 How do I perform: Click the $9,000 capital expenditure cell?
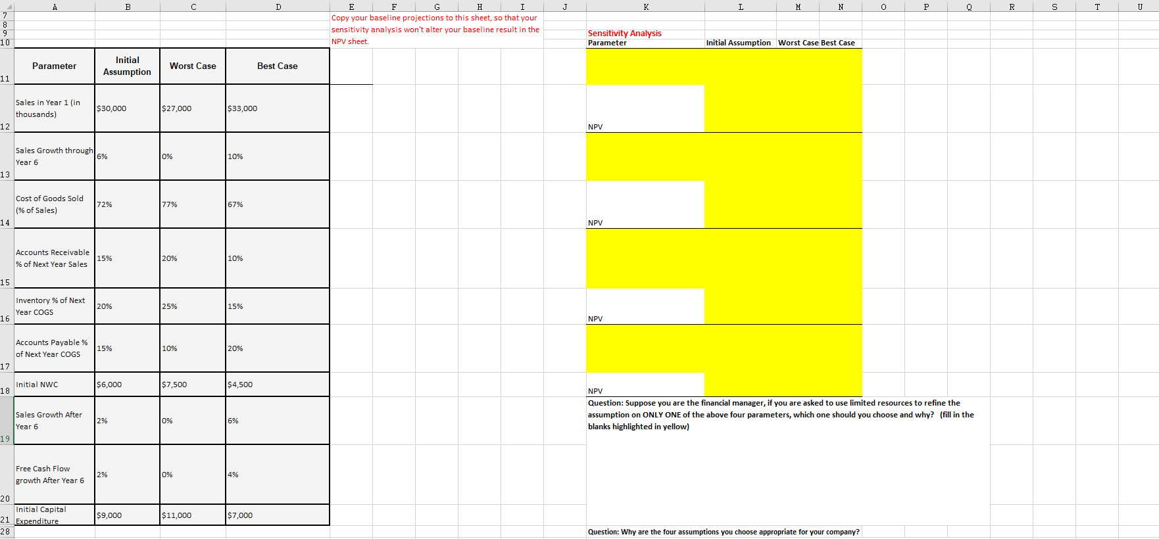point(127,515)
